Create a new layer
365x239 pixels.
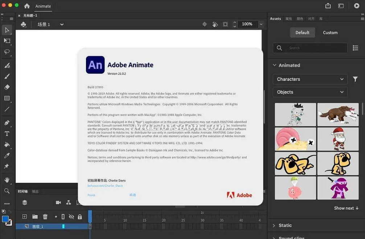point(24,217)
